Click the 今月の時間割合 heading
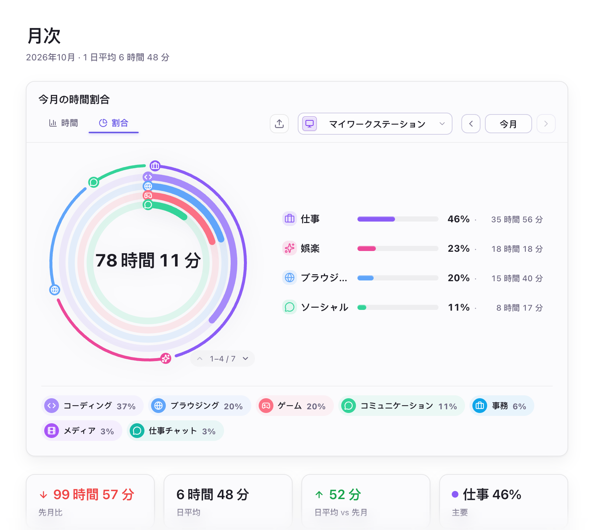Screen dimensions: 594x530 click(74, 99)
